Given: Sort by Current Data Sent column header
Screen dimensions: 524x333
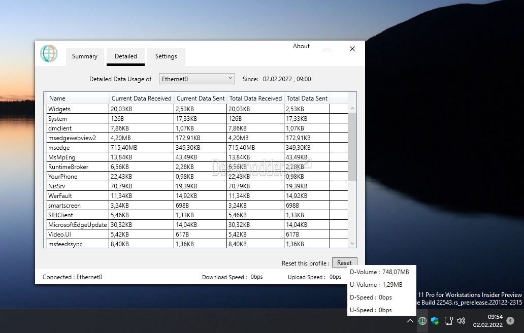Looking at the screenshot, I should coord(201,98).
